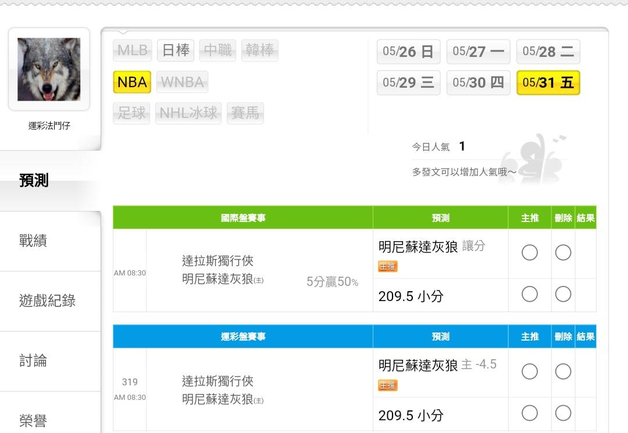Mark international 209.5 小分 as 主推
Screen dimensions: 628x433
(x=530, y=295)
